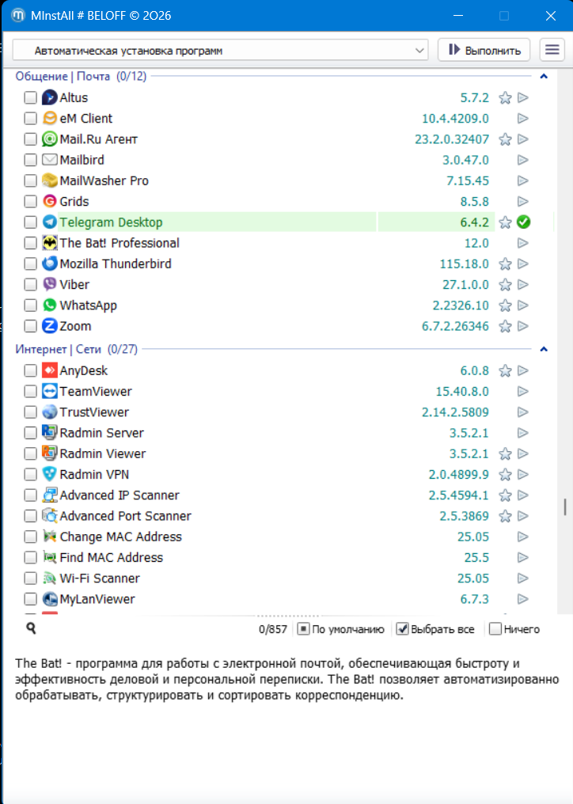573x804 pixels.
Task: Click the AnyDesk app icon
Action: [x=49, y=370]
